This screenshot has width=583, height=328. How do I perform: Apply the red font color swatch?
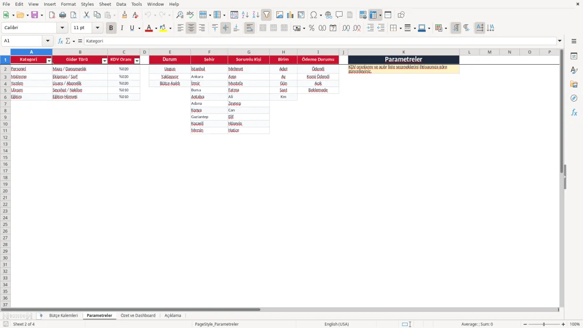tap(149, 28)
